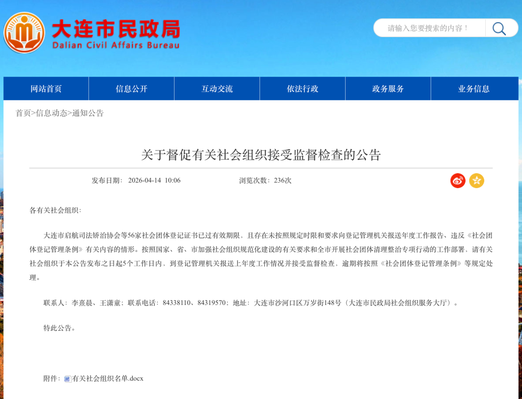Click the 浏览次数 236次 view counter
Screen dimensions: 522x399
pyautogui.click(x=265, y=180)
